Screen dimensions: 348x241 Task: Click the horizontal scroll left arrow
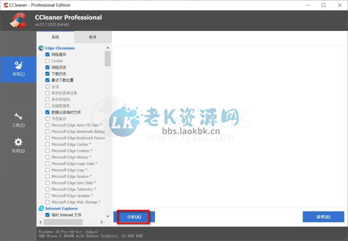pos(41,222)
